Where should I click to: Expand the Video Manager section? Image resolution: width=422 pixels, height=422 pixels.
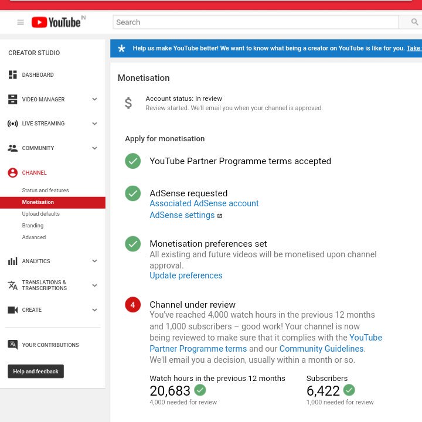94,99
